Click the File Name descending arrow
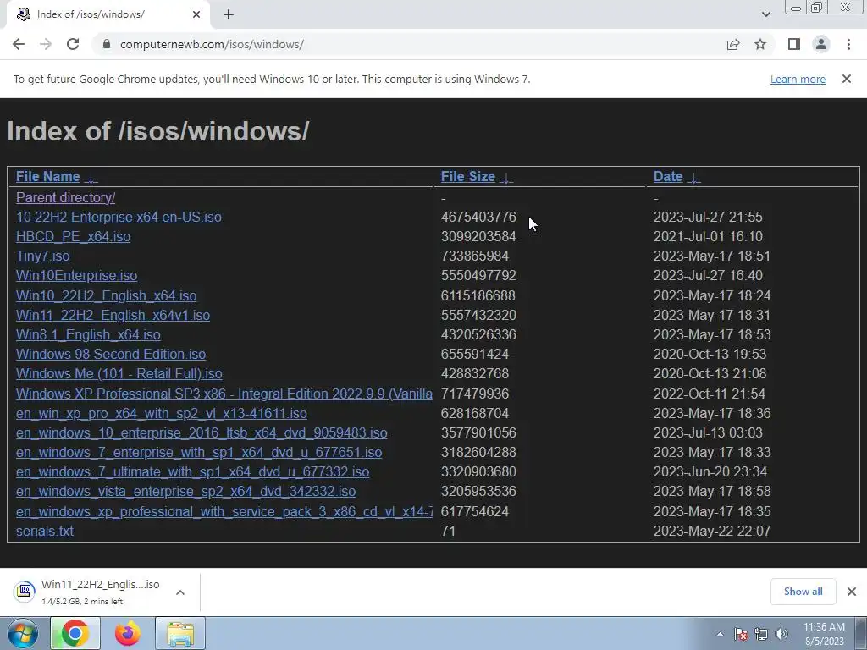The image size is (867, 650). pyautogui.click(x=91, y=178)
